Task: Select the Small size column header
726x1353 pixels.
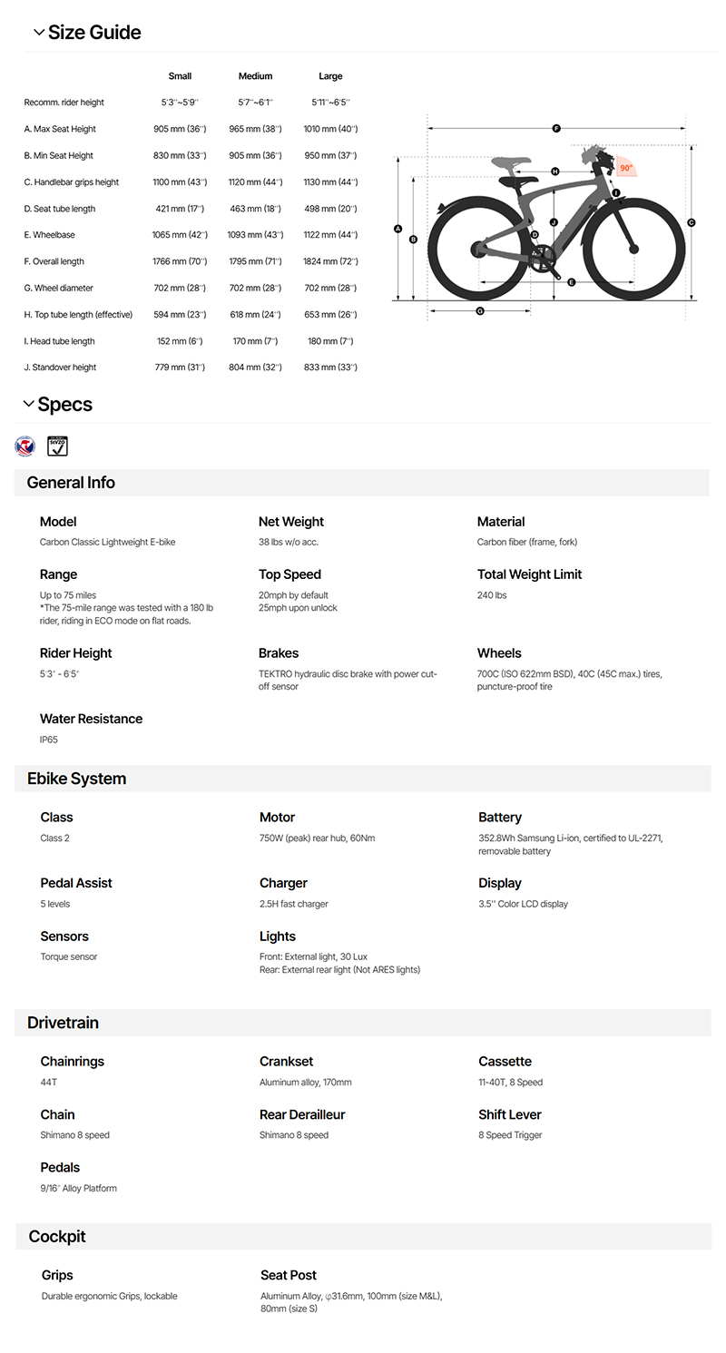Action: (180, 76)
